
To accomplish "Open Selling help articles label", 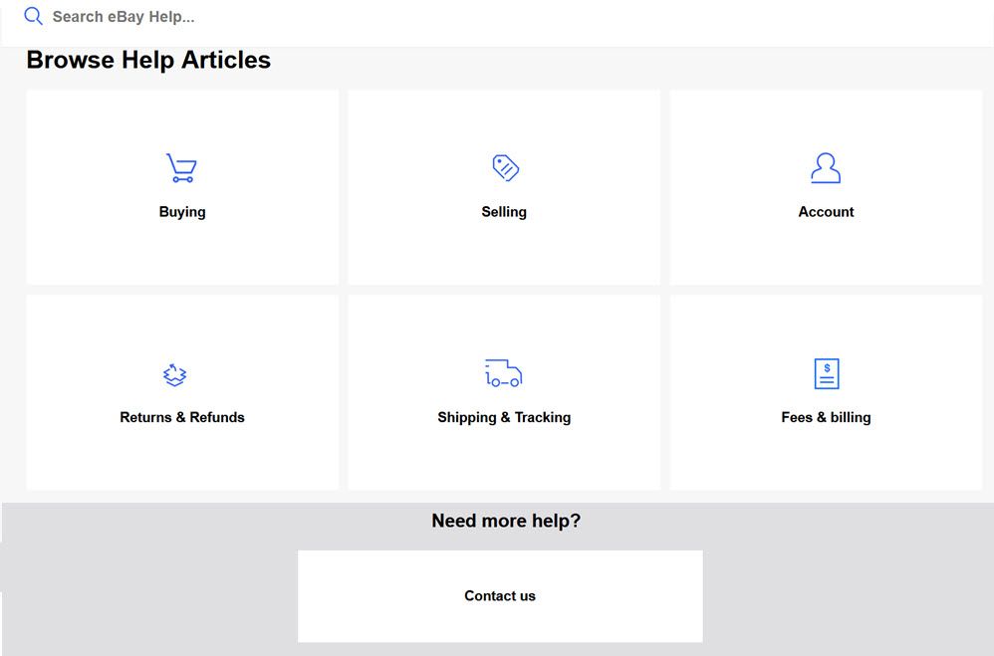I will pyautogui.click(x=504, y=212).
